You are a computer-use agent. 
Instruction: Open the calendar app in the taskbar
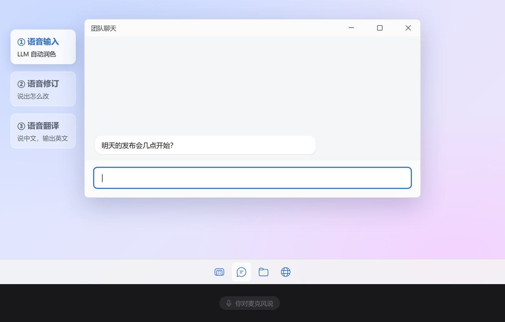[x=219, y=272]
